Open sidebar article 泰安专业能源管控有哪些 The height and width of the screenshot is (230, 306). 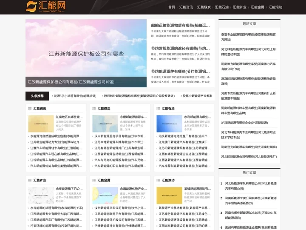tap(249, 37)
